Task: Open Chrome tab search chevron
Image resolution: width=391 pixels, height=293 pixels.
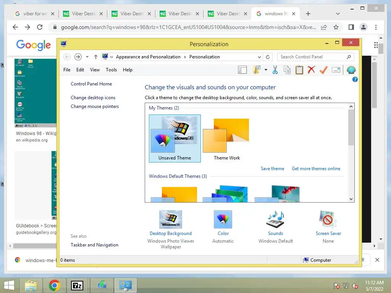Action: (338, 14)
